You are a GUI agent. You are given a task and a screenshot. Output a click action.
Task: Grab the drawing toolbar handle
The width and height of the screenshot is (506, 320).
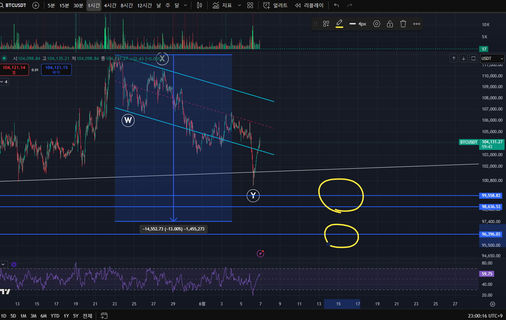[315, 24]
